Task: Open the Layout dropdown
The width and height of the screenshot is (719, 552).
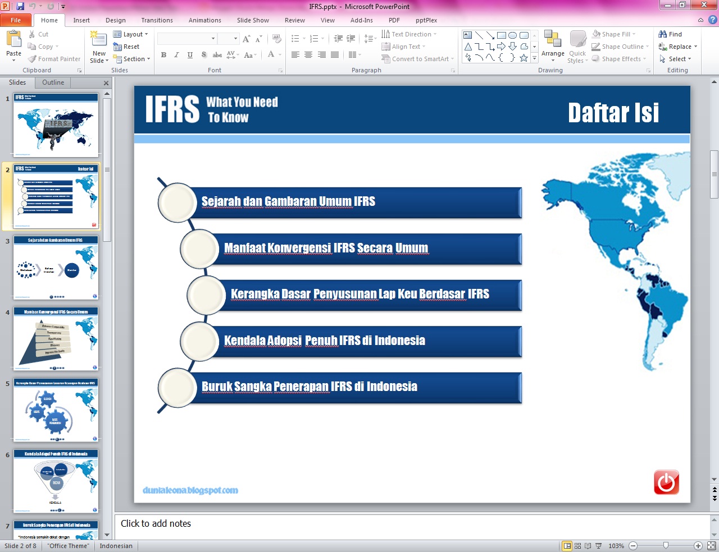Action: tap(131, 34)
